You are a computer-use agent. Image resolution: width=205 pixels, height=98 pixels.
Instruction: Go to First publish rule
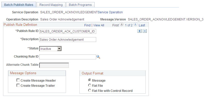[116, 25]
